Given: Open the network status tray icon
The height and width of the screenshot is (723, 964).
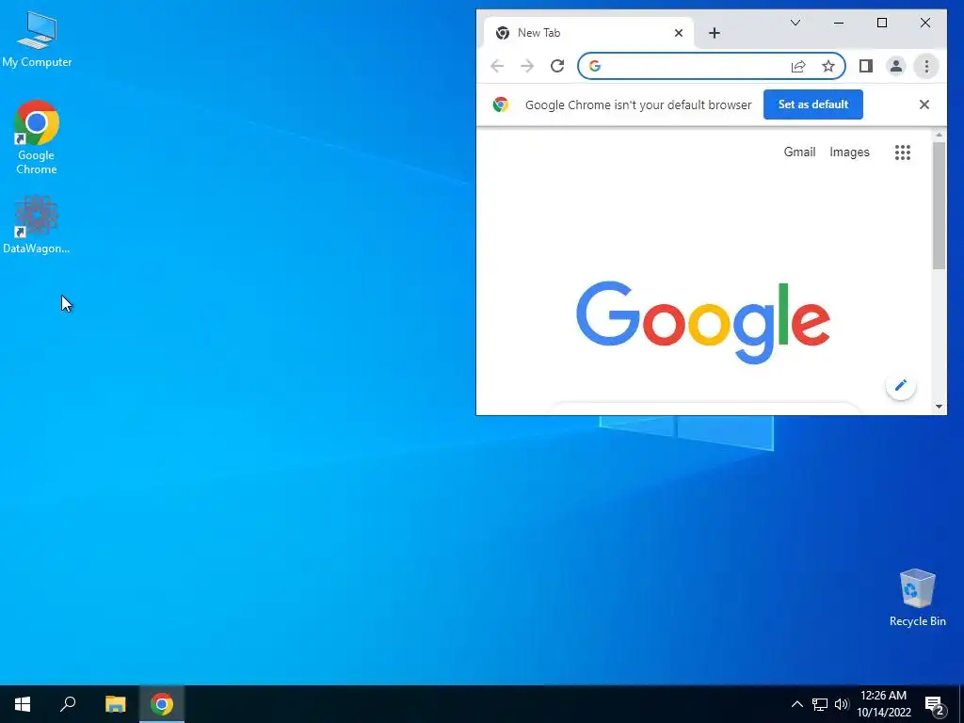Looking at the screenshot, I should (820, 704).
